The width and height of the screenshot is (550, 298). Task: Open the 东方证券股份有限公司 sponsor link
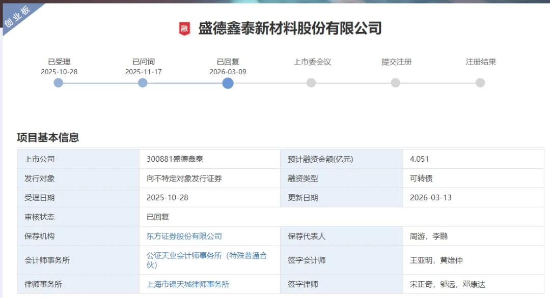[x=184, y=236]
